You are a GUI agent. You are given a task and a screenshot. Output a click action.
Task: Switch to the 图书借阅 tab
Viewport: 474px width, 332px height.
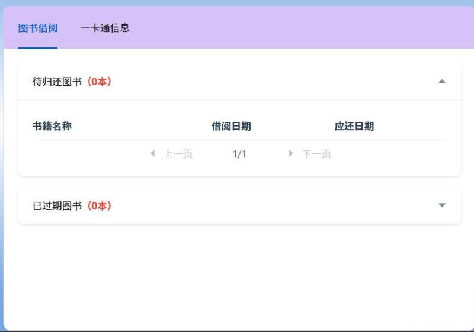(x=37, y=28)
